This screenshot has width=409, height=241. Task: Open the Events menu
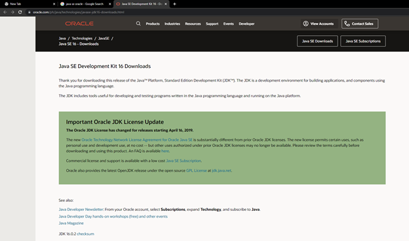tap(229, 24)
